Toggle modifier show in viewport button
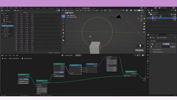Image resolution: width=177 pixels, height=100 pixels. [167, 44]
